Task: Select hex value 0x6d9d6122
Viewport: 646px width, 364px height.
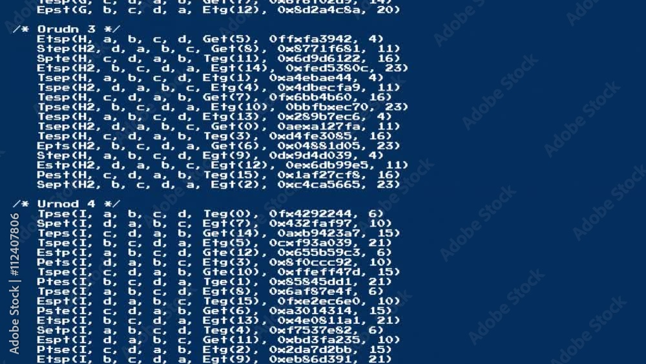Action: point(321,59)
